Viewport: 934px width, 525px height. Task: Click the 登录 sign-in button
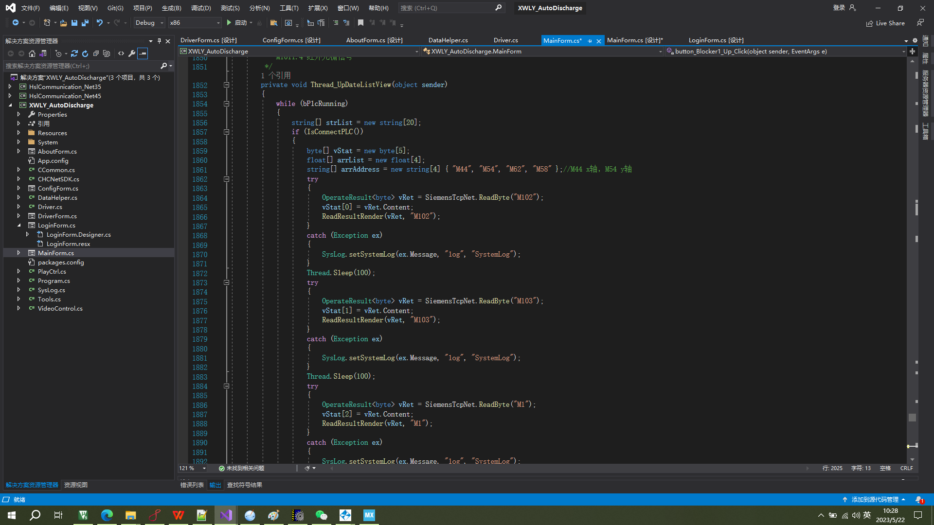[x=844, y=8]
